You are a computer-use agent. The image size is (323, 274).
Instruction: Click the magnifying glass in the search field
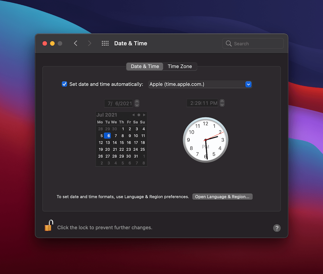point(228,43)
